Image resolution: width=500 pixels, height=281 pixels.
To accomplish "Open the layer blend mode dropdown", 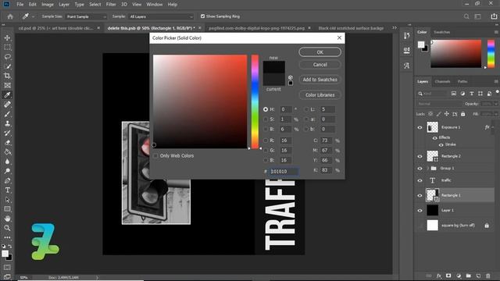I will pyautogui.click(x=439, y=104).
